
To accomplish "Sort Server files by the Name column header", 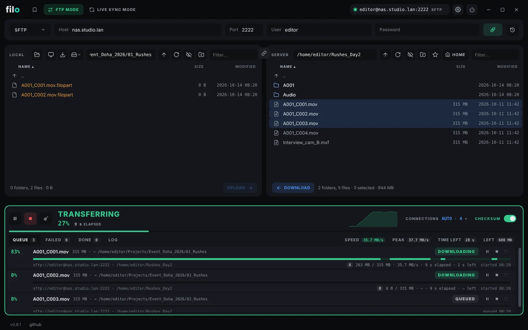I will (x=288, y=67).
